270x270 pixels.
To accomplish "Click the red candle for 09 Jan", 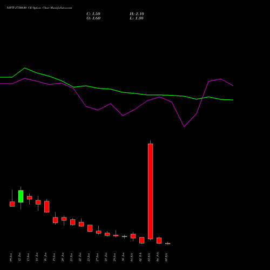I will pos(12,204).
